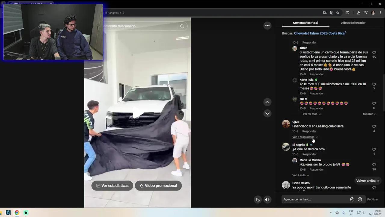Screen dimensions: 385x217
Task: Click the webcam overlay of two people
Action: click(x=53, y=32)
